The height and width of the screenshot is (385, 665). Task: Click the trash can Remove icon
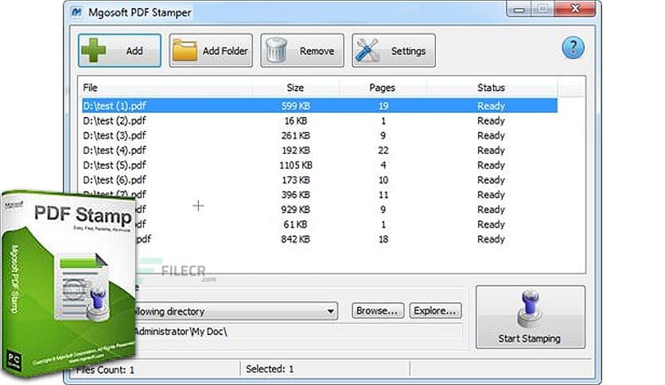(x=277, y=50)
